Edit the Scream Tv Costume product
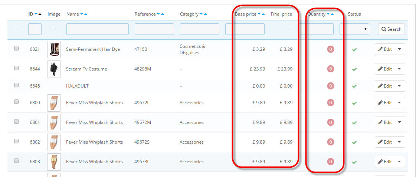 coord(385,69)
